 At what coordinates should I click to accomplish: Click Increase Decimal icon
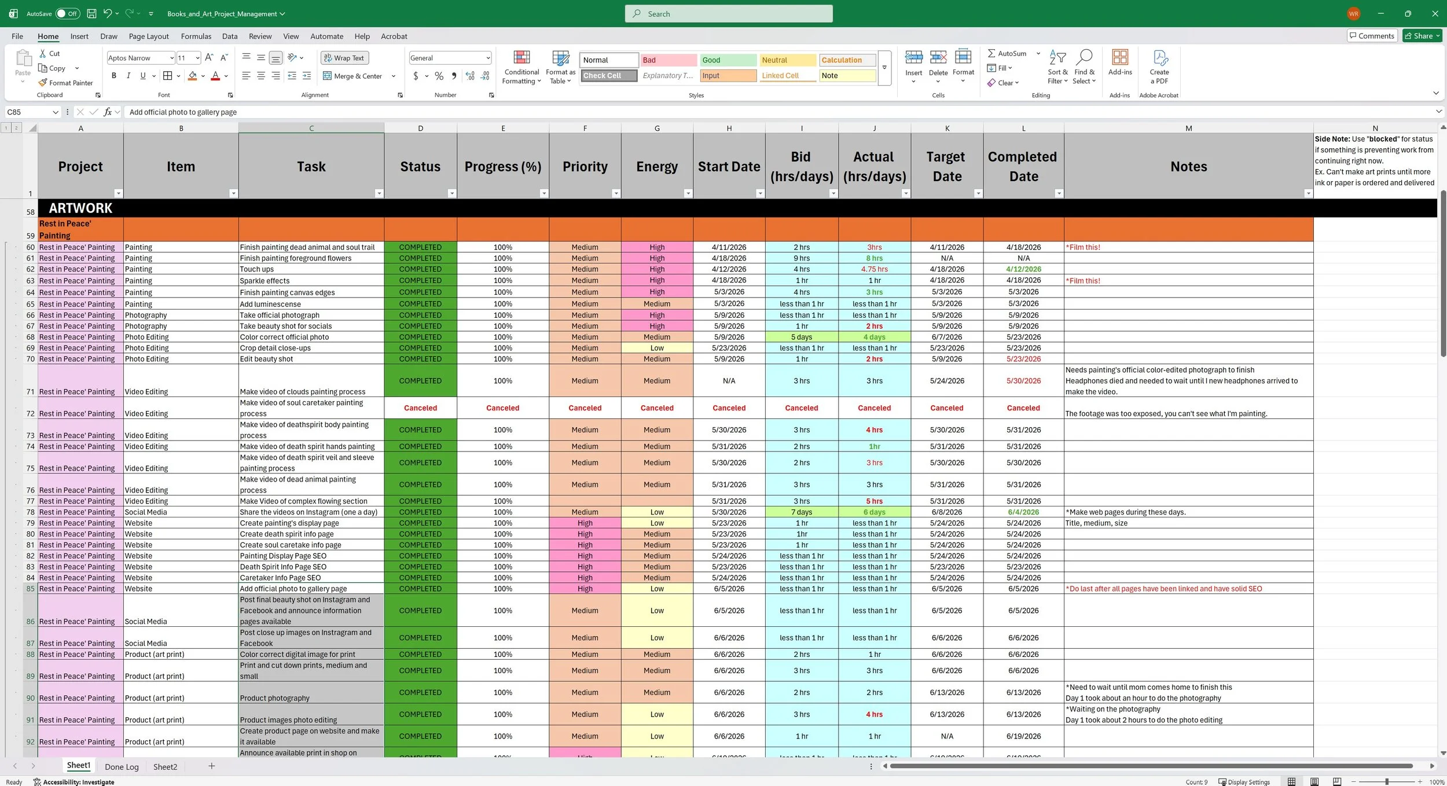tap(470, 76)
